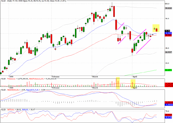173x123 pixels.
Task: Click the April label below the price chart
Action: pos(135,76)
